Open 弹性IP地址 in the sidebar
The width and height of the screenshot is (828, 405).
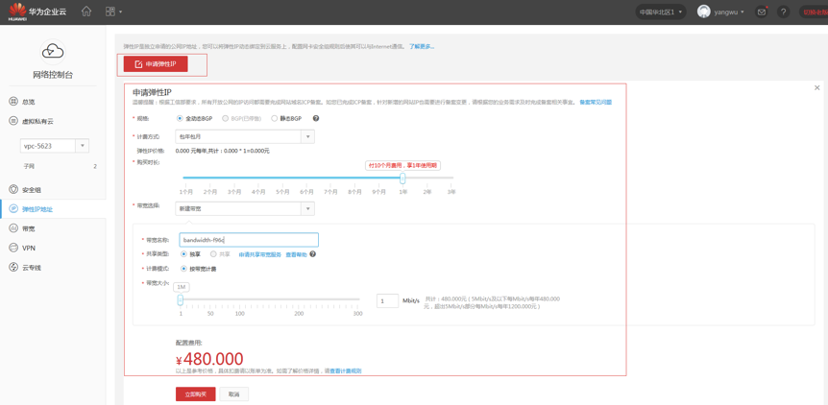(37, 209)
